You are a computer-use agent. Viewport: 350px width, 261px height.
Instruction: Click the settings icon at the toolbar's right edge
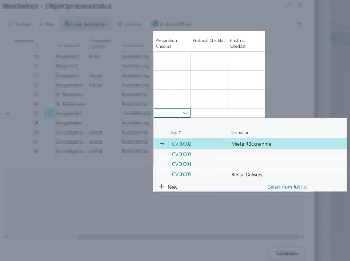299,24
